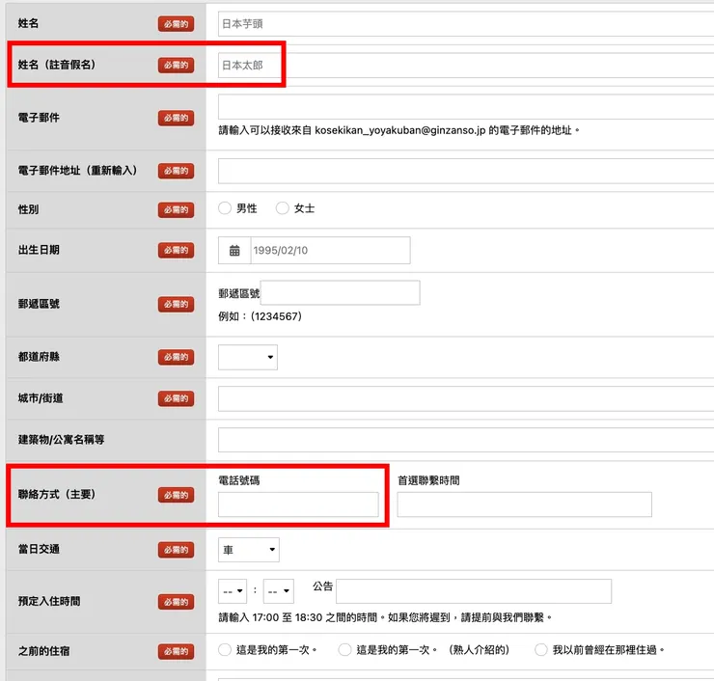Click the 17:00 至 18:30 check-in time note
714x681 pixels.
coord(385,617)
